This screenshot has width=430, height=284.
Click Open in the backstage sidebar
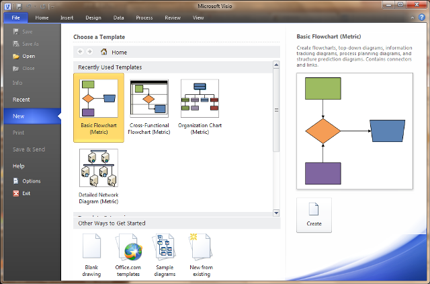coord(24,56)
